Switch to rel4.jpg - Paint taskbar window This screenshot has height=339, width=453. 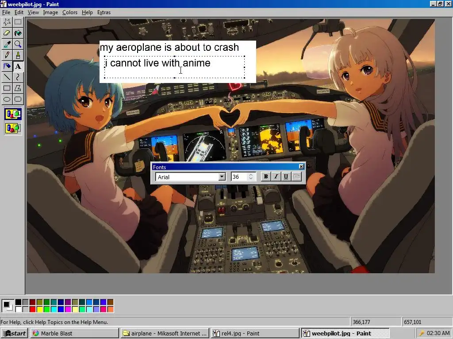point(255,333)
